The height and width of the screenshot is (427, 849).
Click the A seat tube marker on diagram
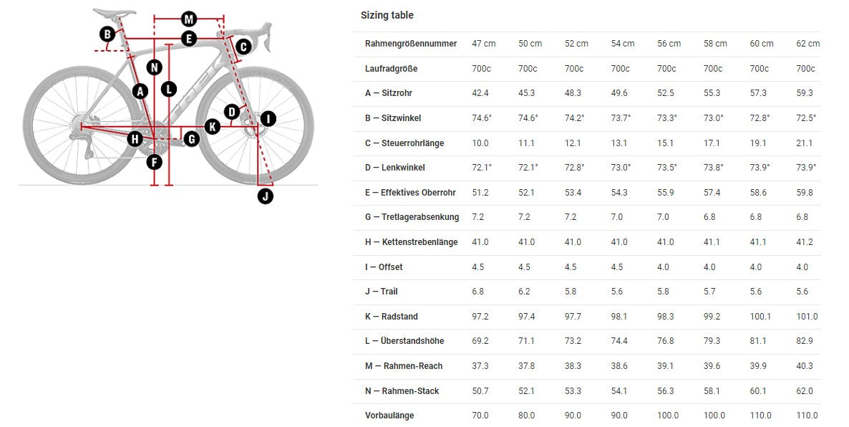coord(140,91)
